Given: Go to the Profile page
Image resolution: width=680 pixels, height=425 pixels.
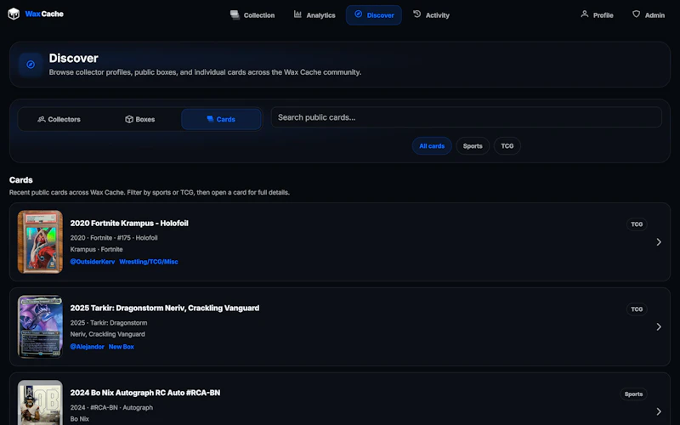Looking at the screenshot, I should coord(597,15).
